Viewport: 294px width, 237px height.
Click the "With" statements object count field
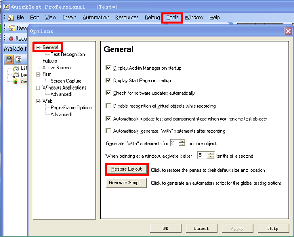[x=174, y=143]
